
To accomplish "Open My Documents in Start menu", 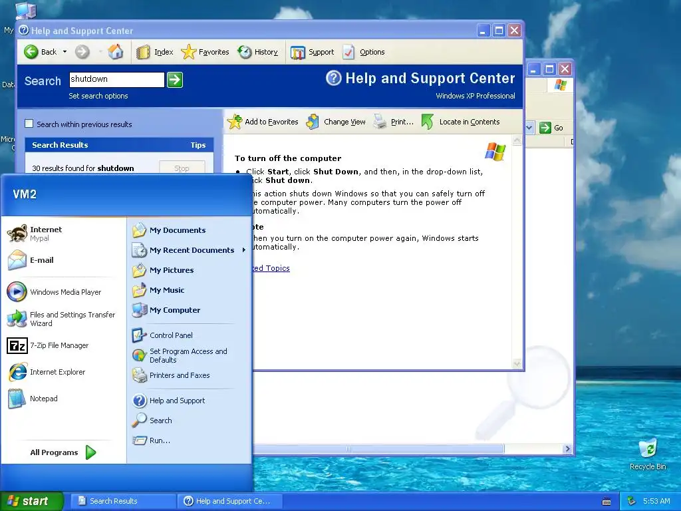I will coord(189,230).
